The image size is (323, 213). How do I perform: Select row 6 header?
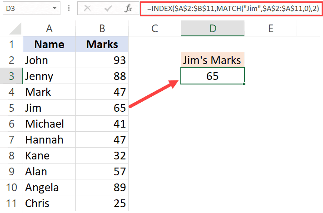[x=11, y=124]
